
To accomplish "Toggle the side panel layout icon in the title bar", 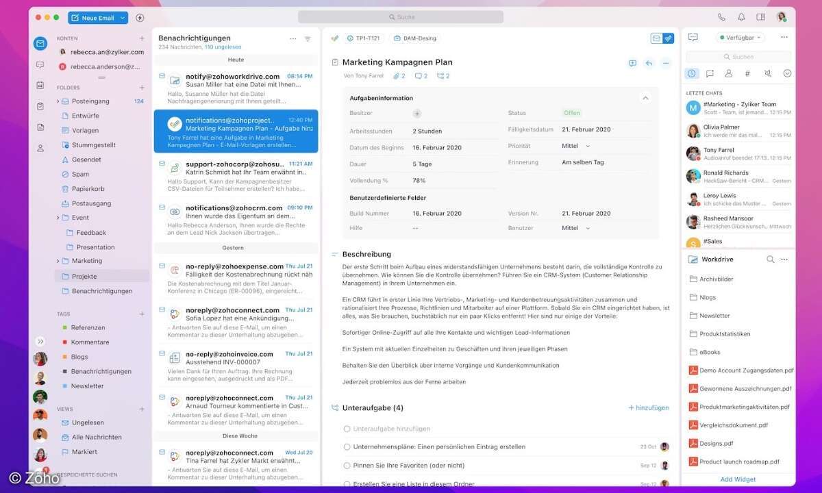I will (760, 17).
